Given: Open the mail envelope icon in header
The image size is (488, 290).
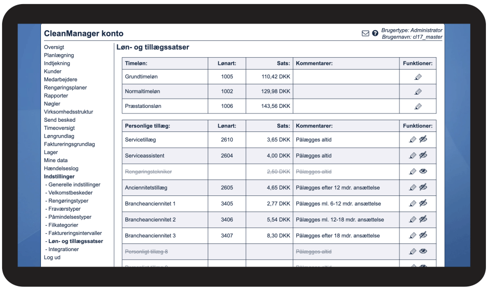Looking at the screenshot, I should point(365,34).
